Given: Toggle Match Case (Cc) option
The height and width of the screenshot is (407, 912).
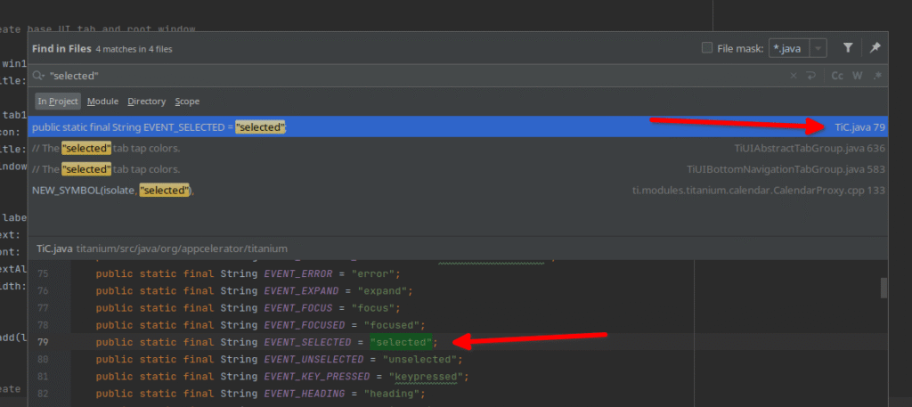Looking at the screenshot, I should tap(837, 77).
